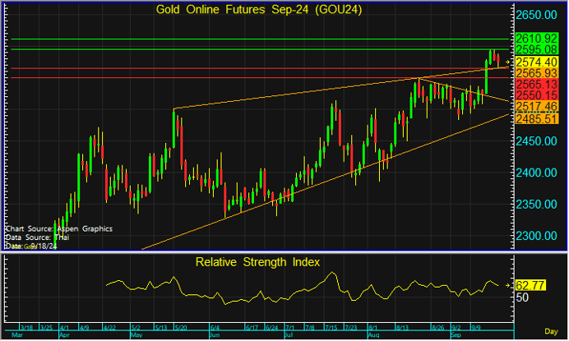Viewport: 569px width, 341px height.
Task: Click the Relative Strength Index panel title
Action: [x=257, y=262]
